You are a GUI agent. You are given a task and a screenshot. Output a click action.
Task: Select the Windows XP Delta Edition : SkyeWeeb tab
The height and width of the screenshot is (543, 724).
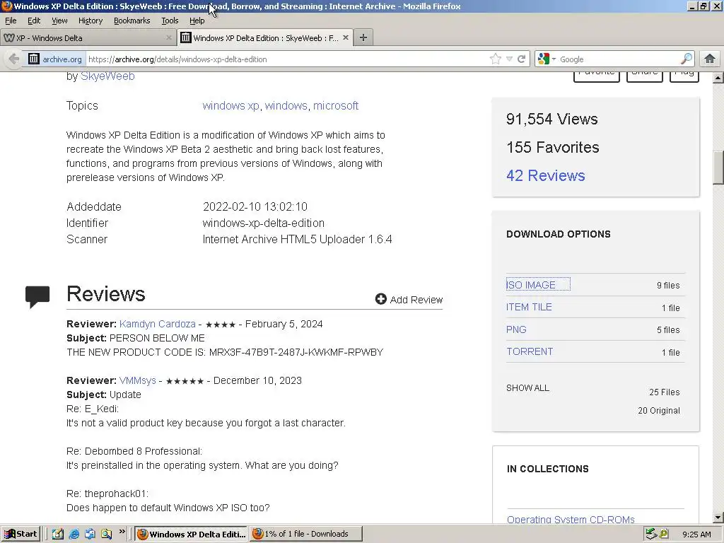pyautogui.click(x=265, y=38)
